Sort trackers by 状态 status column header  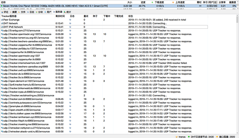131,16
